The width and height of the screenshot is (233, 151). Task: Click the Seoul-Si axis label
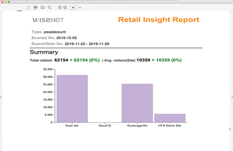(x=105, y=126)
